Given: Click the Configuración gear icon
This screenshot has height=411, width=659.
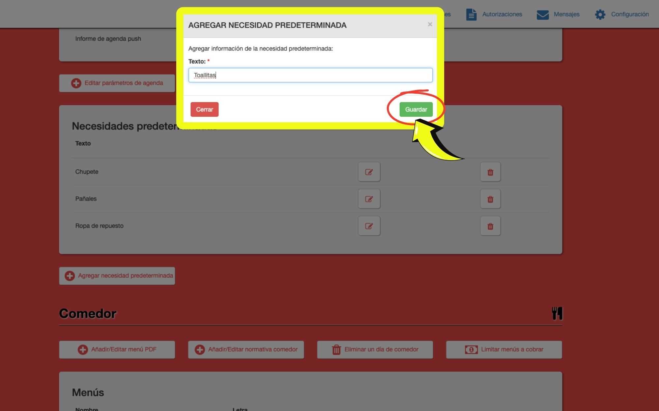Looking at the screenshot, I should coord(600,14).
